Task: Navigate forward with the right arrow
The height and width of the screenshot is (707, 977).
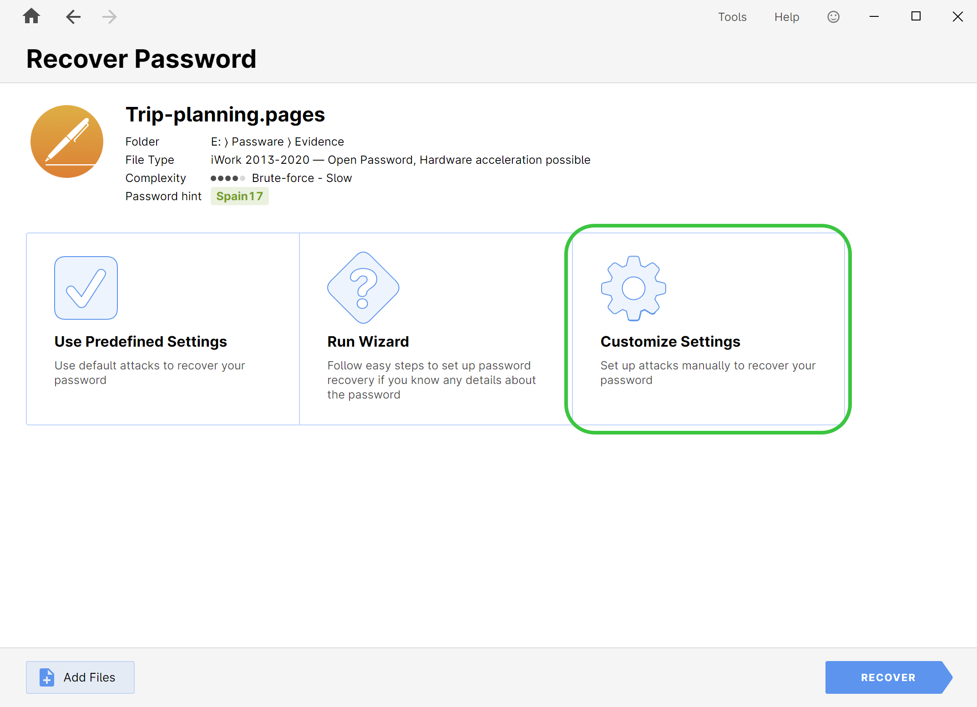Action: pos(110,17)
